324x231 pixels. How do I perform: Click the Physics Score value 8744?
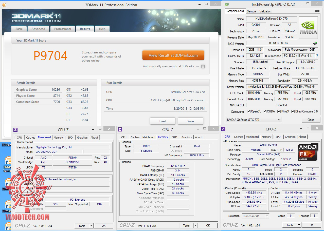[x=57, y=96]
